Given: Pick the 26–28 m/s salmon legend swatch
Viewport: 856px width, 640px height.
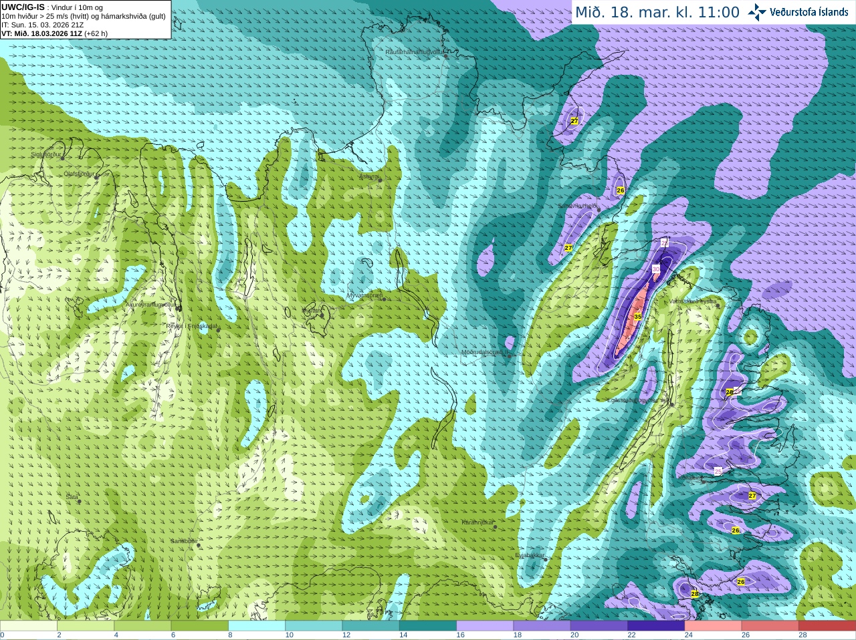Looking at the screenshot, I should (x=770, y=626).
